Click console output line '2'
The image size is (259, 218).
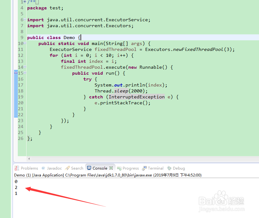click(16, 187)
